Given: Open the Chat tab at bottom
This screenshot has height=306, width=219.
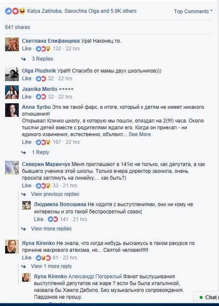Looking at the screenshot, I should (x=209, y=297).
